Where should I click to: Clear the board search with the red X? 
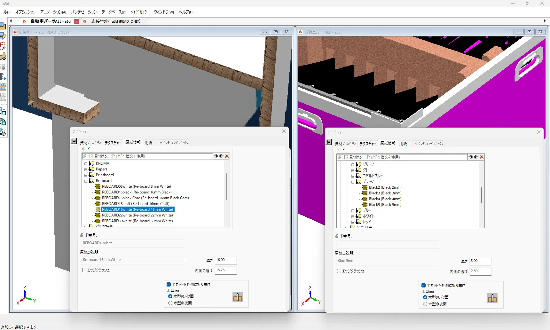227,156
